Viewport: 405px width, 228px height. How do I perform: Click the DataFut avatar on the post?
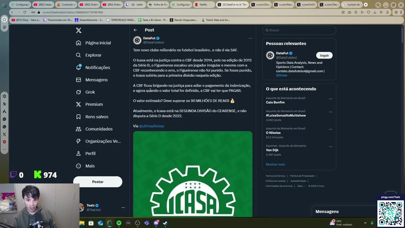pyautogui.click(x=137, y=40)
